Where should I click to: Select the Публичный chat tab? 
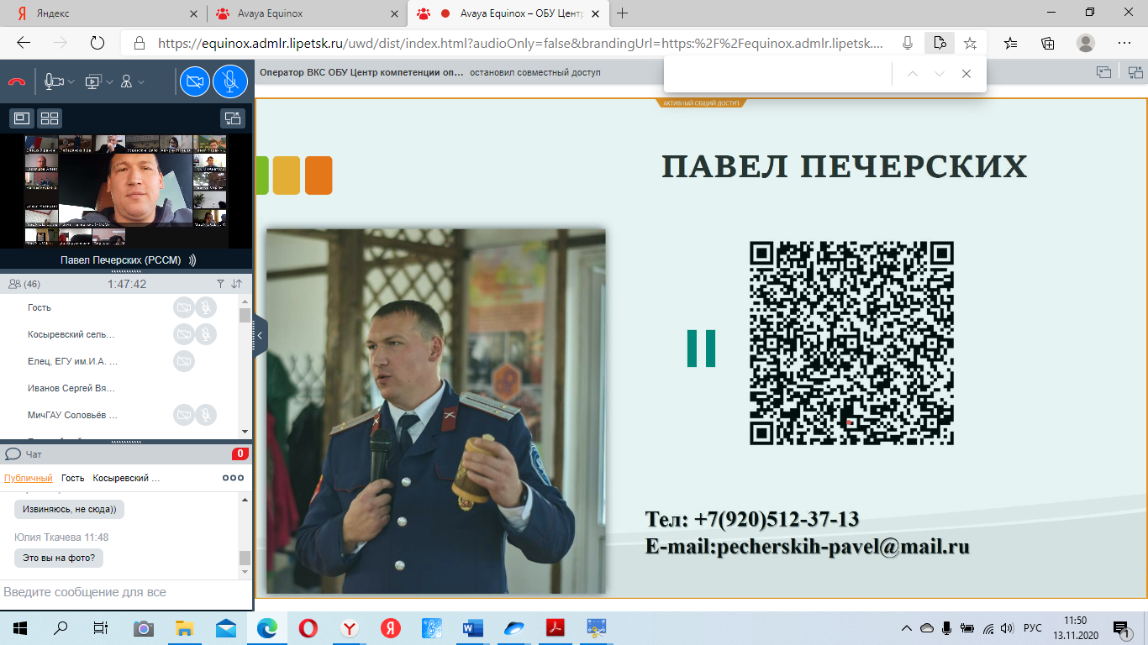(28, 478)
